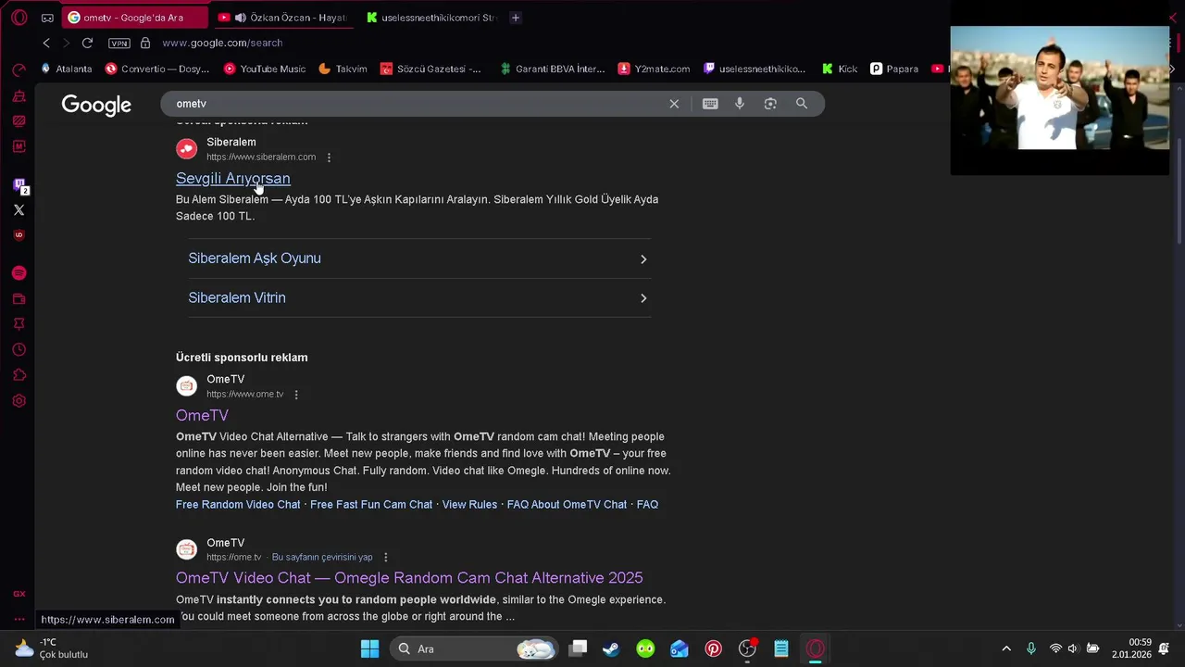Open weather widget showing -1°C
This screenshot has height=667, width=1185.
(52, 648)
